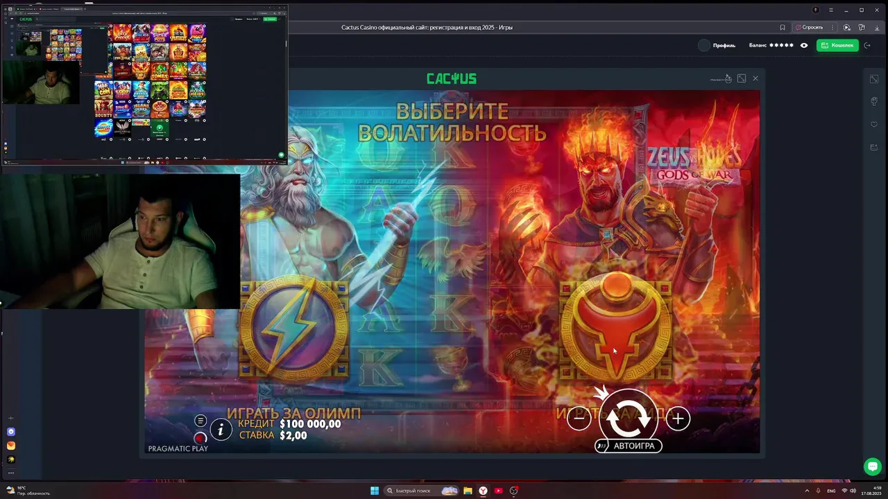Click the page title in the address bar
The width and height of the screenshot is (888, 499).
[427, 27]
